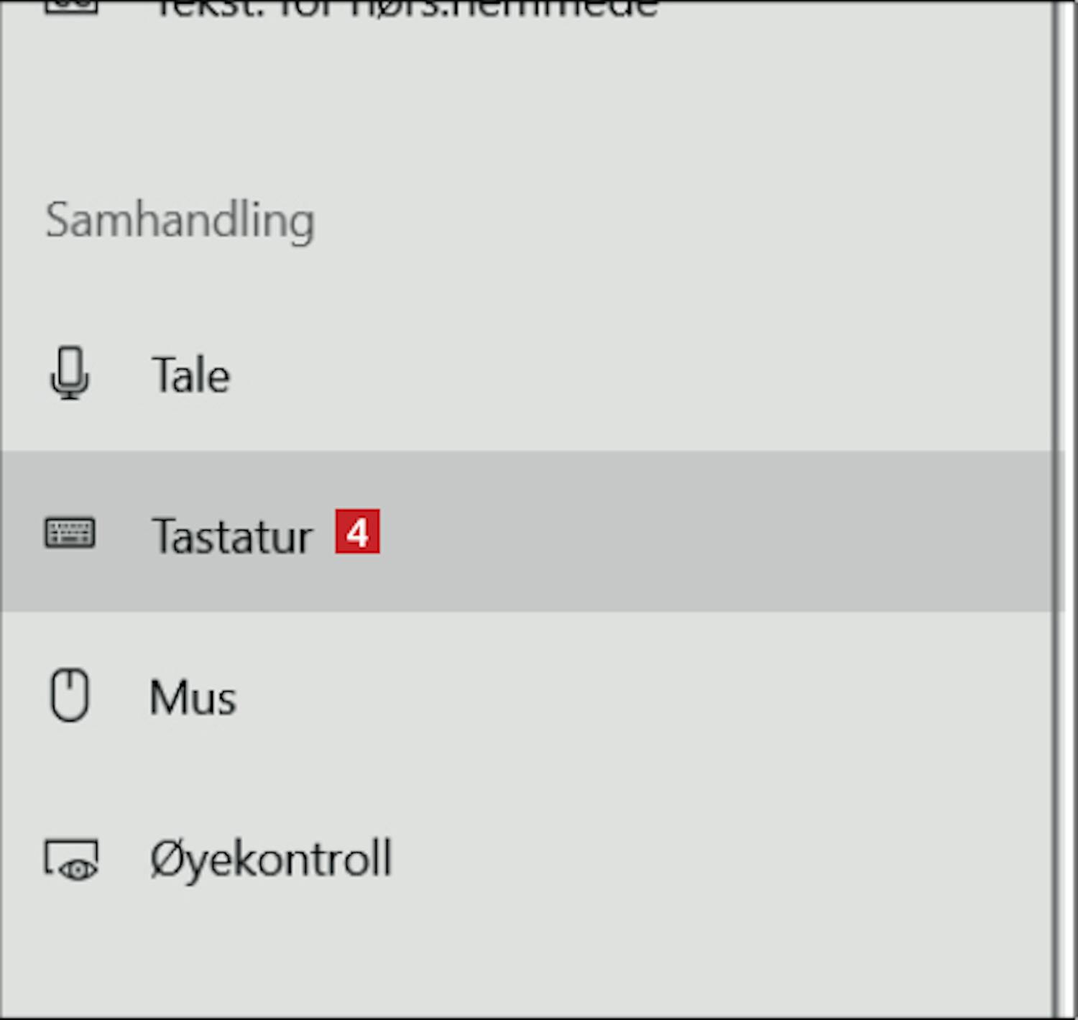Image resolution: width=1078 pixels, height=1020 pixels.
Task: Click the eye icon beside Øyekontroll
Action: click(70, 860)
